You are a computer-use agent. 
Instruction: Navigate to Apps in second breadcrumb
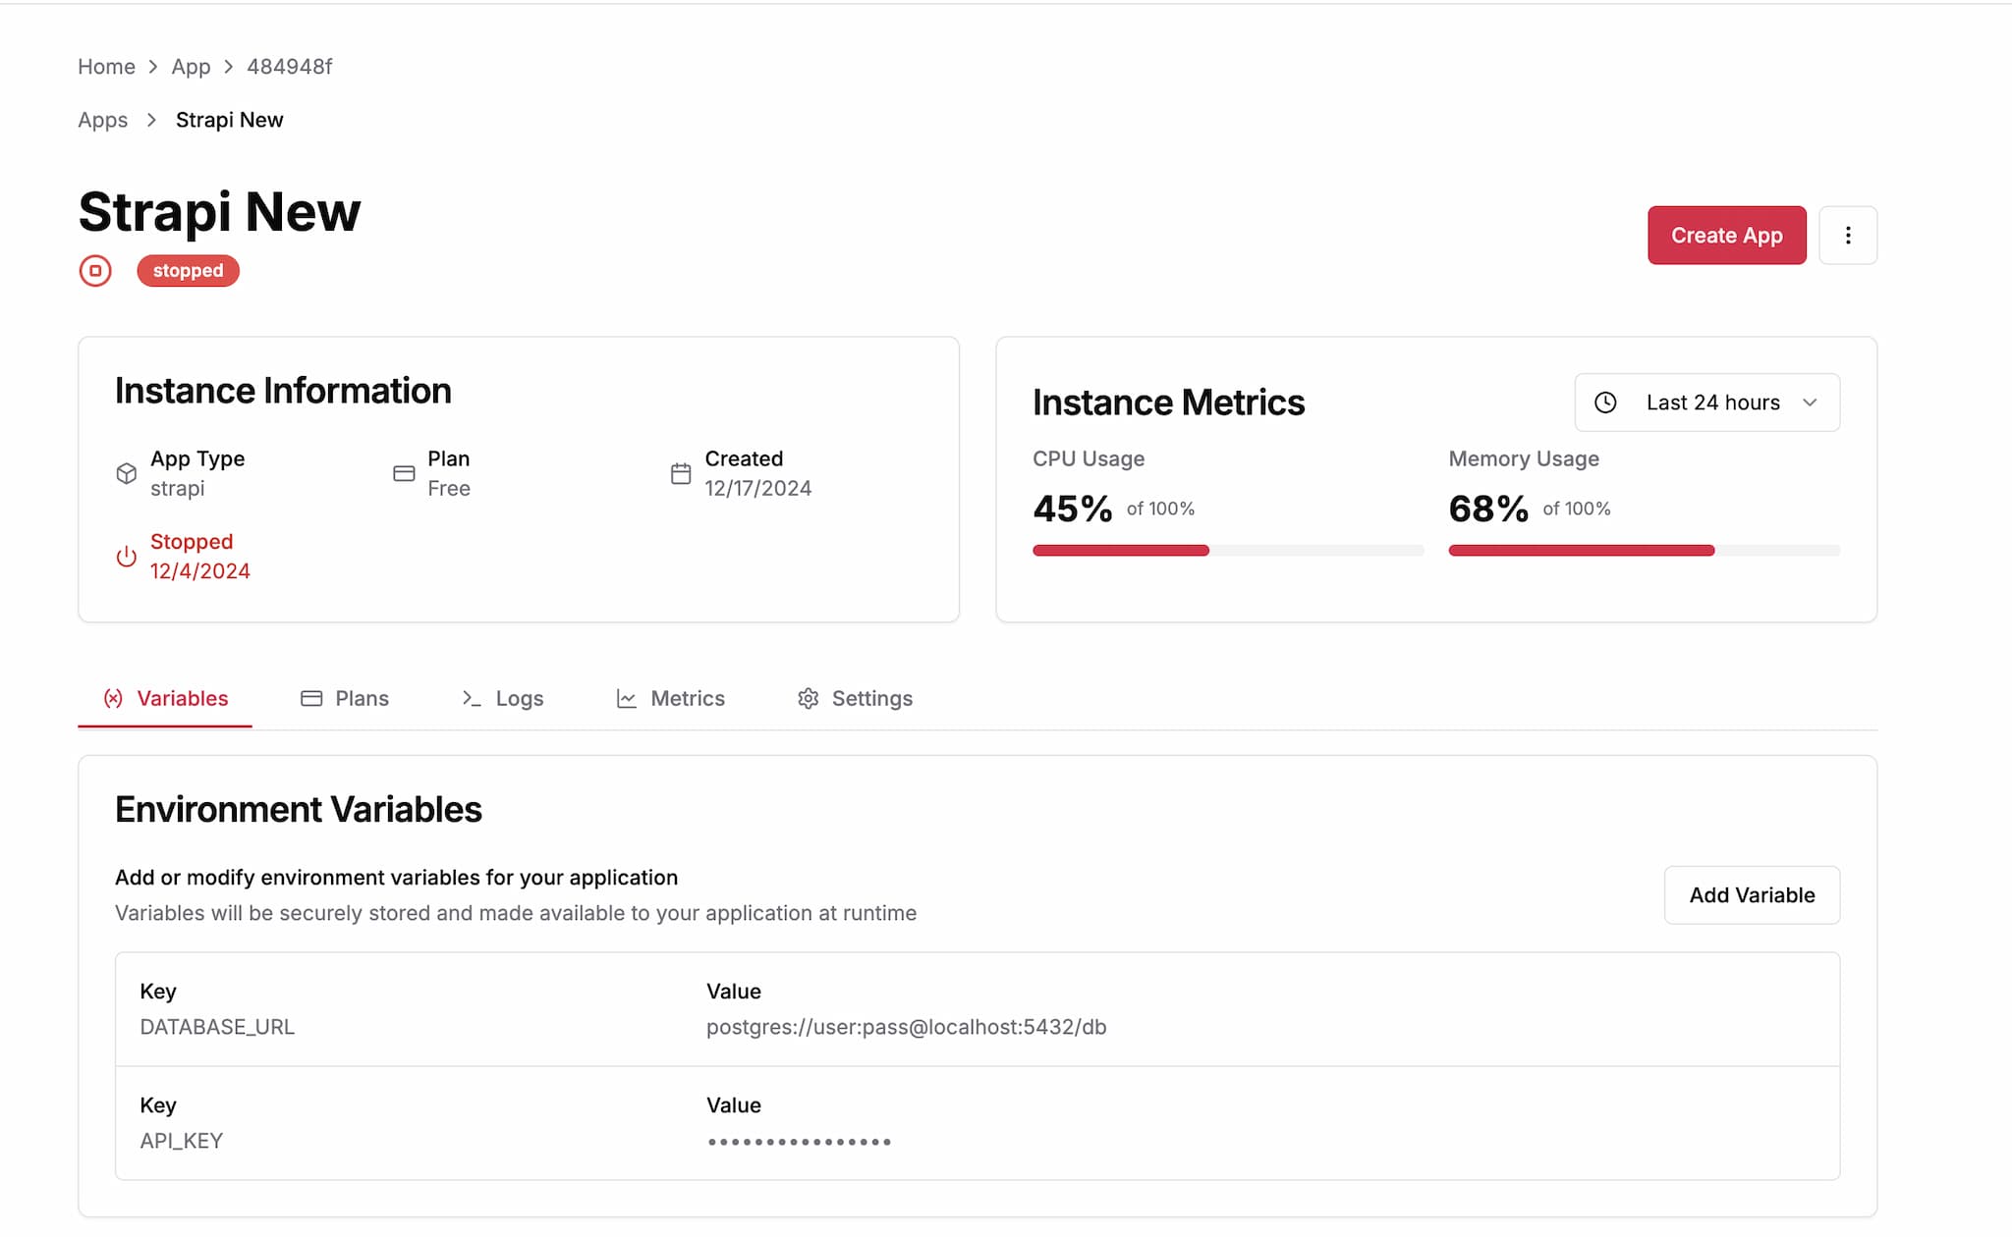tap(103, 120)
